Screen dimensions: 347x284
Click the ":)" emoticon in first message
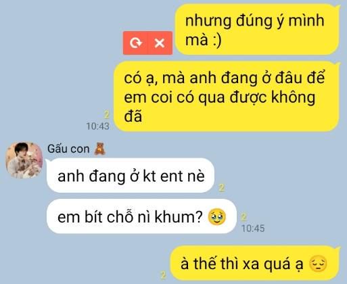coord(216,40)
